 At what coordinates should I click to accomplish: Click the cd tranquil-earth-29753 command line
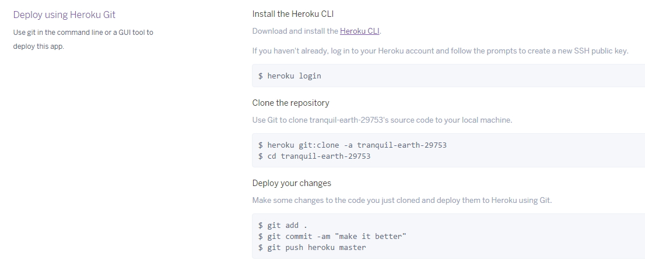[x=314, y=156]
